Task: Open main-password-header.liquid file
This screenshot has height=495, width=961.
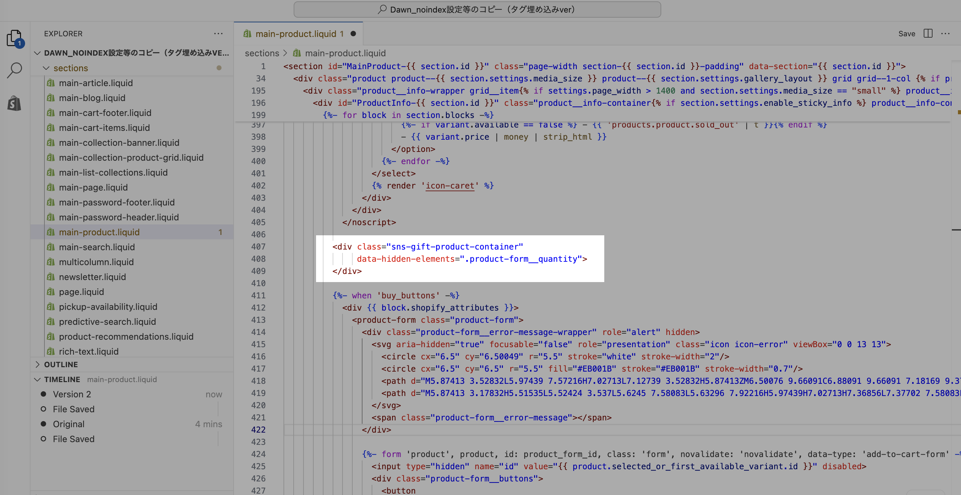Action: tap(119, 217)
